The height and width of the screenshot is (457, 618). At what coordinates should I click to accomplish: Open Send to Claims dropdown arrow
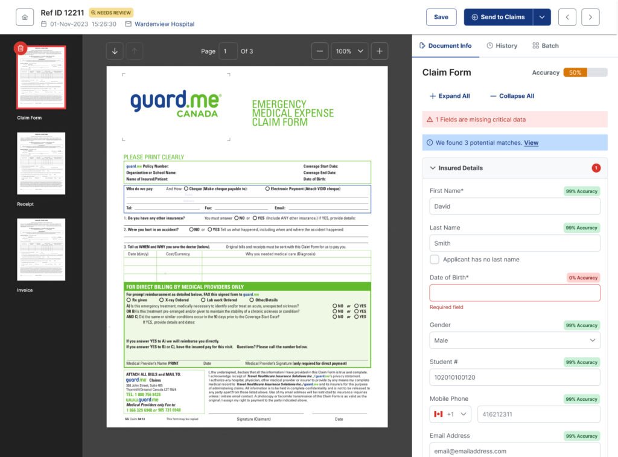[542, 18]
